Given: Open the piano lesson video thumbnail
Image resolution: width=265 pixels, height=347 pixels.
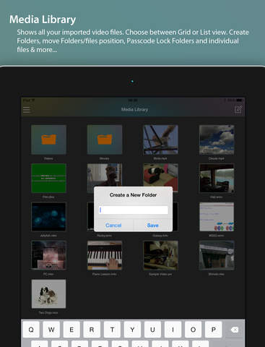Looking at the screenshot, I should (105, 255).
